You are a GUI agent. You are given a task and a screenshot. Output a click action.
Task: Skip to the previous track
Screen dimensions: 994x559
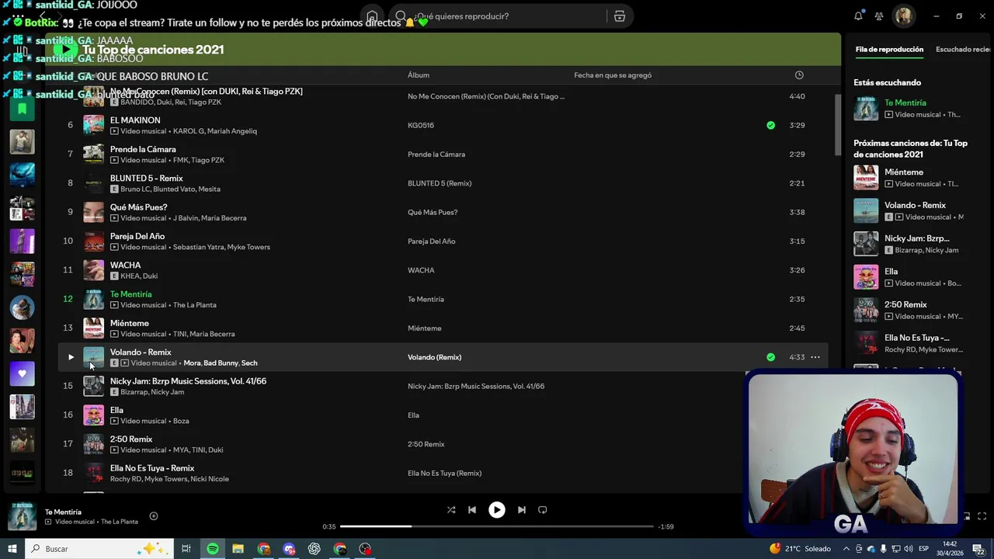pyautogui.click(x=472, y=510)
